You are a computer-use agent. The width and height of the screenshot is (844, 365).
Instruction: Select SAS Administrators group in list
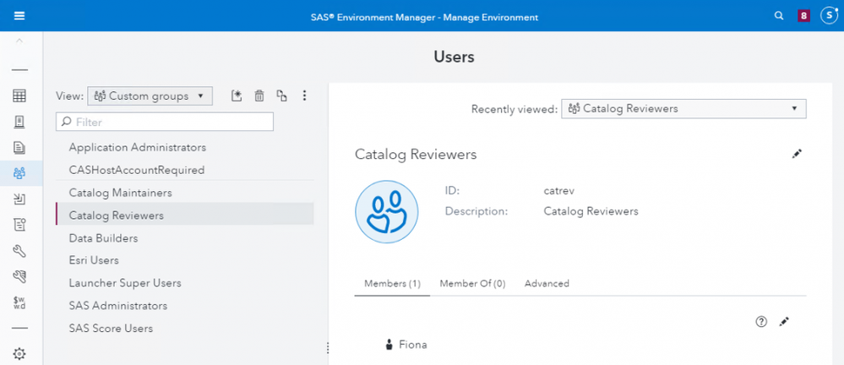[x=118, y=306]
